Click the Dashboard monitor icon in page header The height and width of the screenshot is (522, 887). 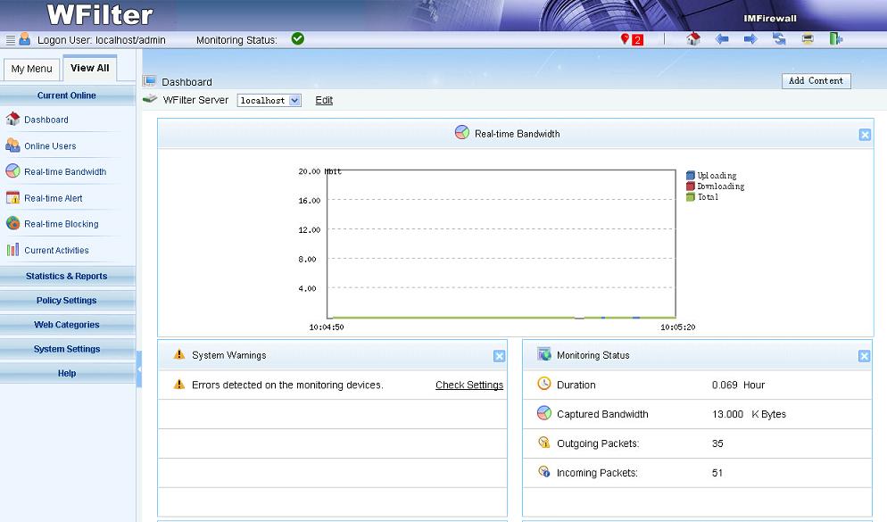point(149,81)
